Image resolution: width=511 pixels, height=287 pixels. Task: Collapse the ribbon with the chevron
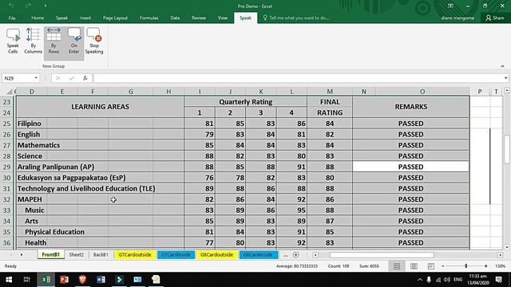(x=502, y=66)
